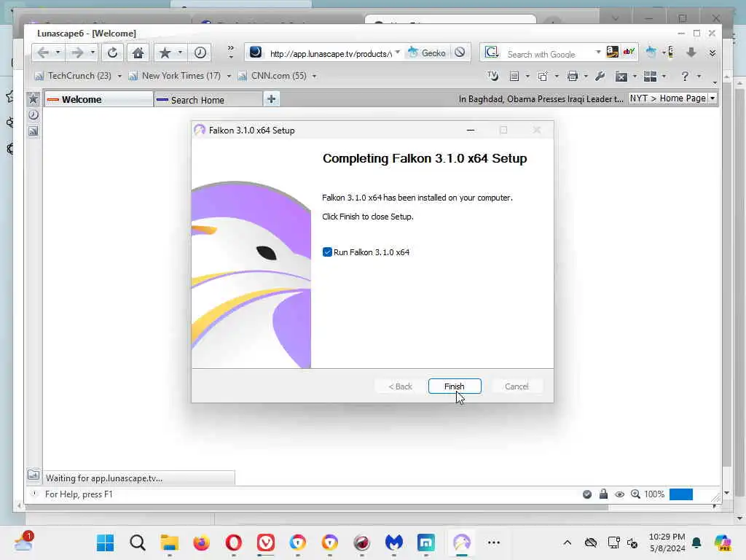Expand favorites star dropdown arrow

click(181, 52)
